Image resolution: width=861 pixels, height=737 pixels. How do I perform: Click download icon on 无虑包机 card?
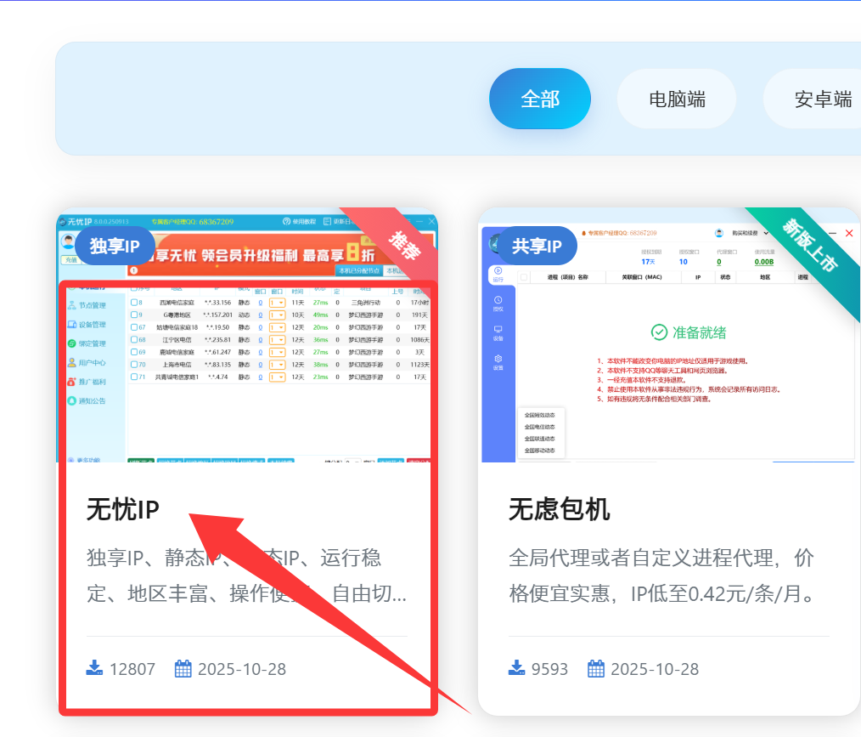coord(516,668)
